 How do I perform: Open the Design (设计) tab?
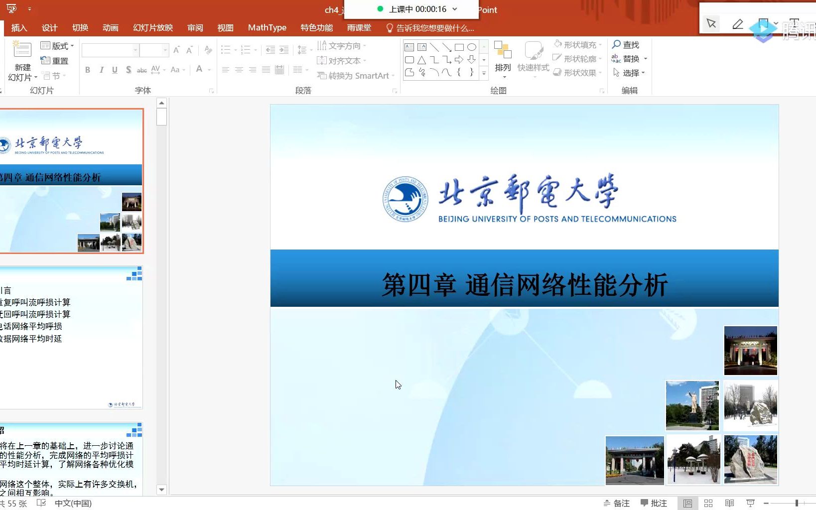49,28
